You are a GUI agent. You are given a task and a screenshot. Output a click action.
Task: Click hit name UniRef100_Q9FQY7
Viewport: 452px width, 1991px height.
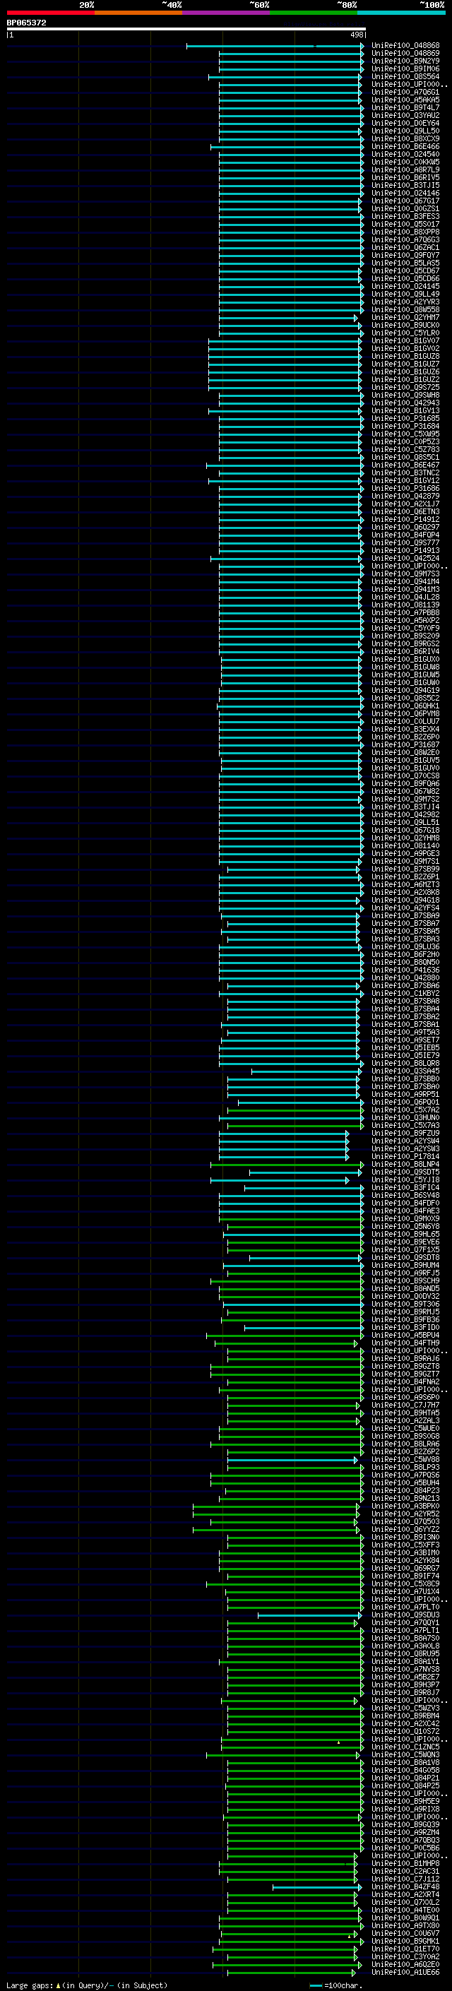pyautogui.click(x=405, y=255)
